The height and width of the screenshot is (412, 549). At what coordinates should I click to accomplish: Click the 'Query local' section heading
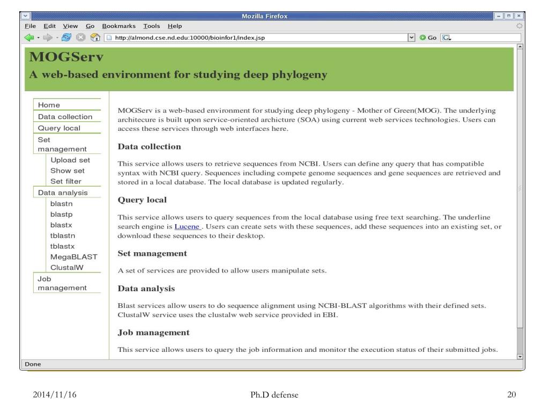142,200
